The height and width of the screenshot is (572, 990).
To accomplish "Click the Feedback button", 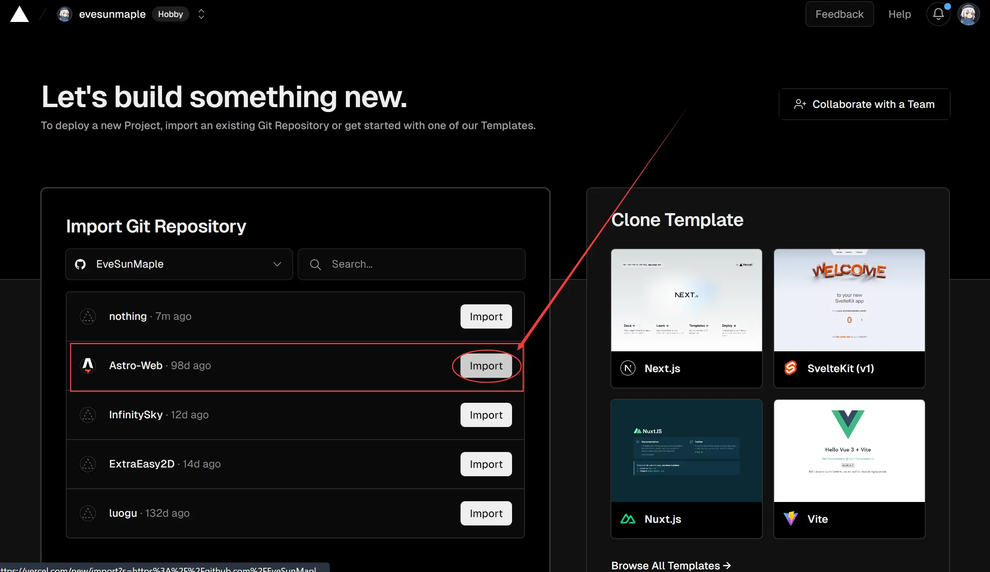I will tap(839, 14).
